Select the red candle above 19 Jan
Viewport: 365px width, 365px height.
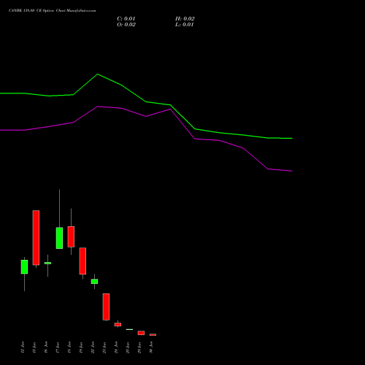82,261
